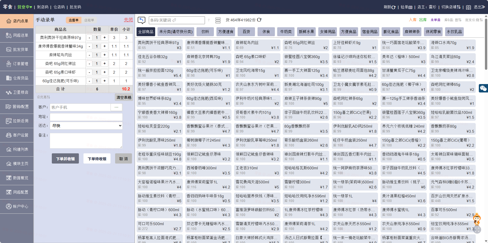This screenshot has width=488, height=243.
Task: Click the back arrow icon beside search box
Action: point(141,20)
